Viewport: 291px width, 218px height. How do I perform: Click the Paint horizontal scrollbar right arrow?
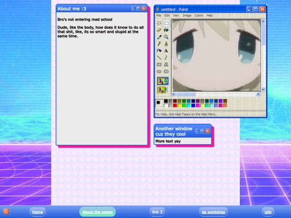(x=258, y=94)
